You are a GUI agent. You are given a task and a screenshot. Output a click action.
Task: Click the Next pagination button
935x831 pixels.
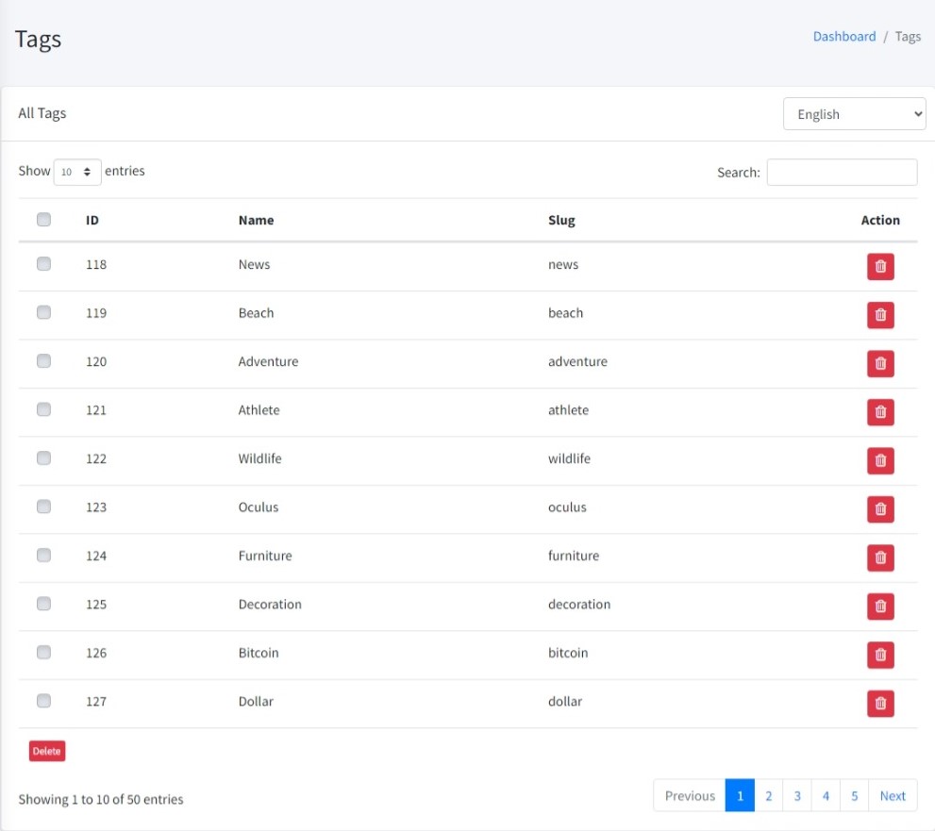pyautogui.click(x=893, y=795)
